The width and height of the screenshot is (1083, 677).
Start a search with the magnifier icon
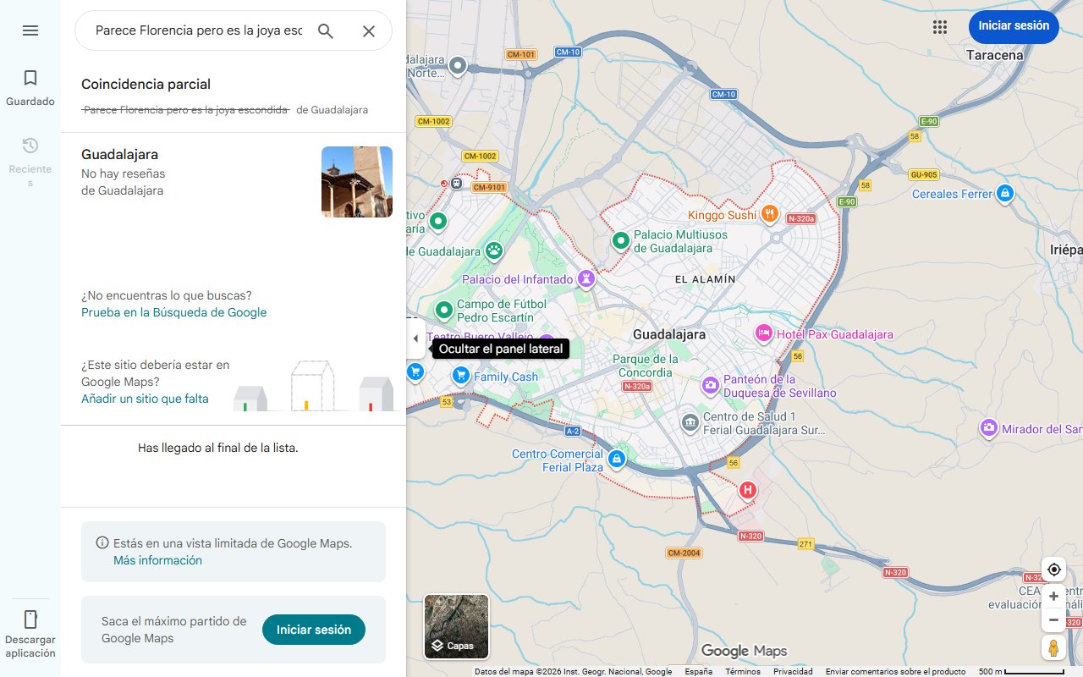(325, 30)
